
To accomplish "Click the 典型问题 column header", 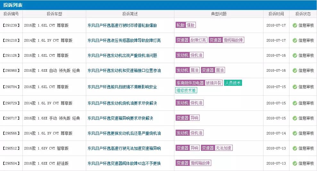I will pyautogui.click(x=219, y=14).
